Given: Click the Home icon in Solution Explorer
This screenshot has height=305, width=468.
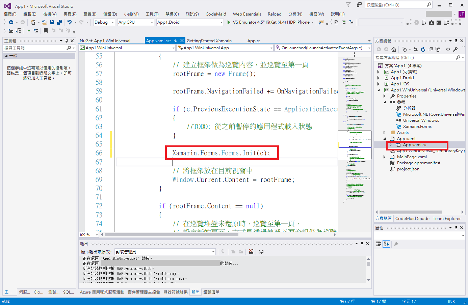Looking at the screenshot, I should click(394, 49).
